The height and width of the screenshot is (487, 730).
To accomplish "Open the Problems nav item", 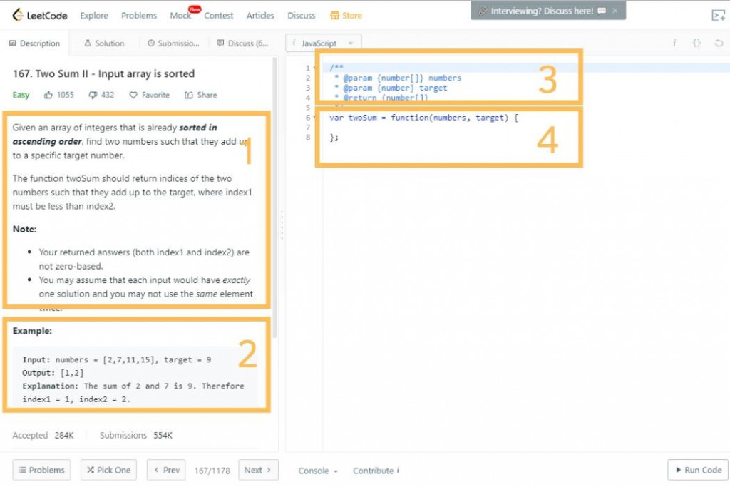I will [139, 16].
